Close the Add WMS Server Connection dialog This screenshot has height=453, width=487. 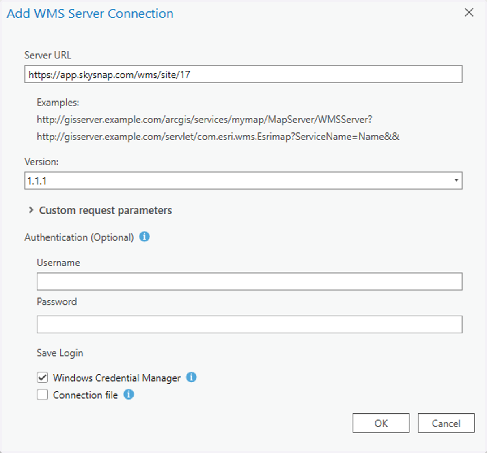[469, 13]
